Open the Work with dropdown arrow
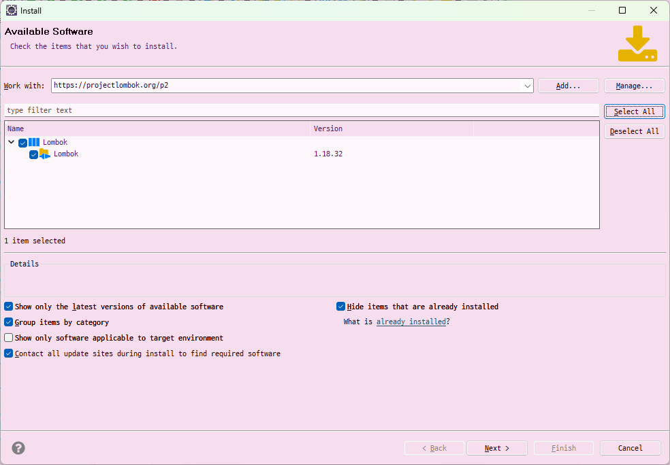The height and width of the screenshot is (465, 670). point(528,86)
